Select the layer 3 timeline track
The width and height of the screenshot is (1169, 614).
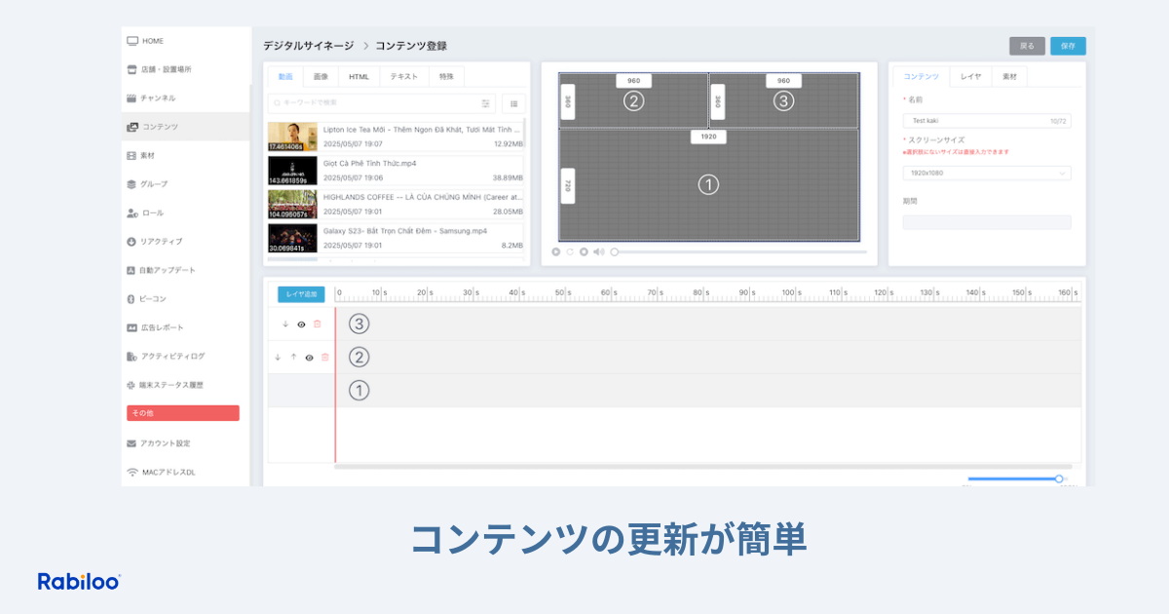pyautogui.click(x=708, y=325)
